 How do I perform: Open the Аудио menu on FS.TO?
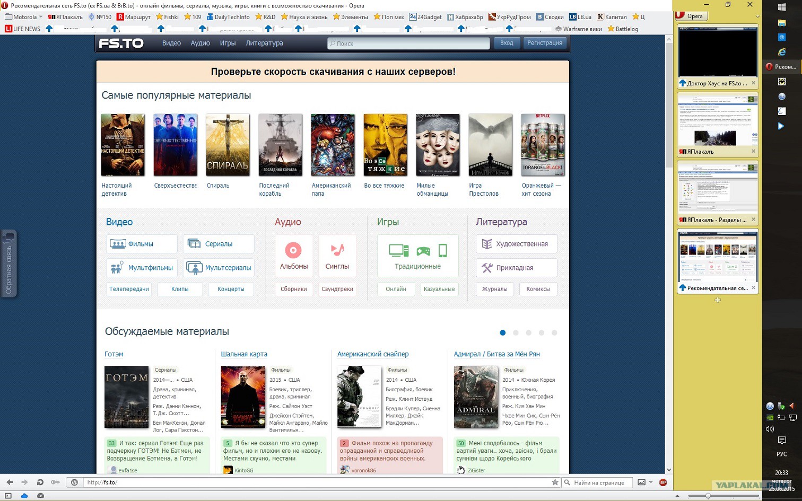pos(201,43)
